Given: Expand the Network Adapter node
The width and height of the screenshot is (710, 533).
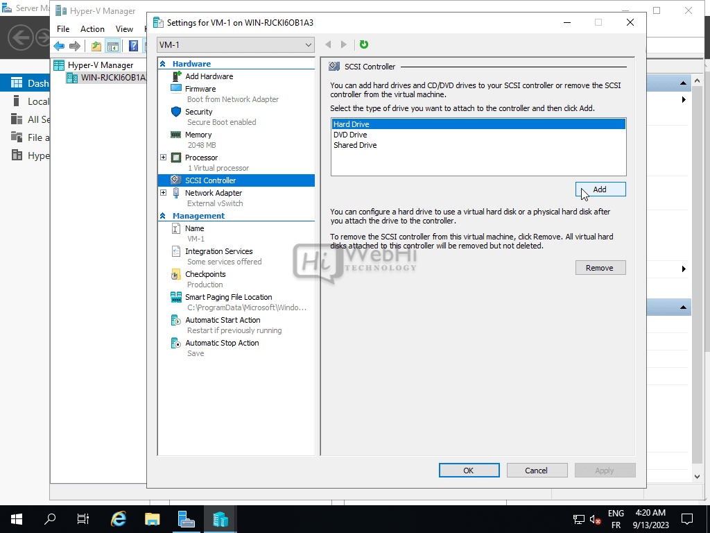Looking at the screenshot, I should coord(164,193).
